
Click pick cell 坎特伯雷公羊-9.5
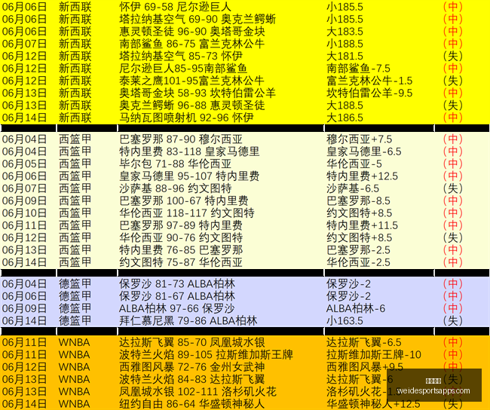coord(369,93)
